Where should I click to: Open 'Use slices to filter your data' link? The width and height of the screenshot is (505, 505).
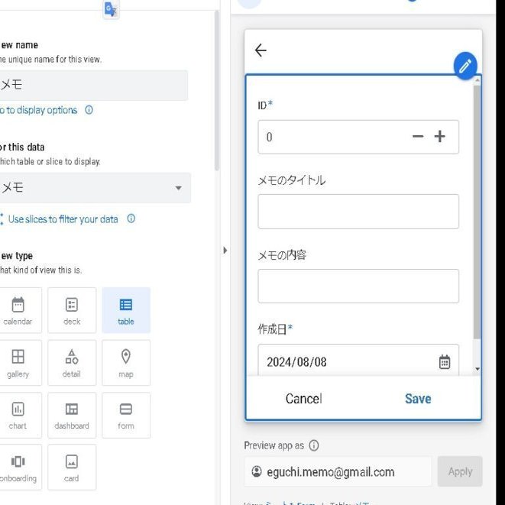[x=63, y=219]
